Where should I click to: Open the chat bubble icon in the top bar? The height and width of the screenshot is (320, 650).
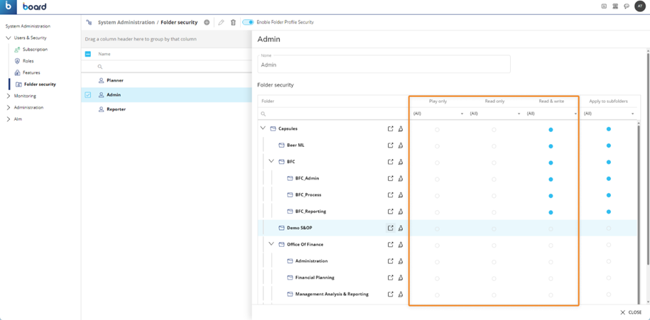tap(627, 6)
